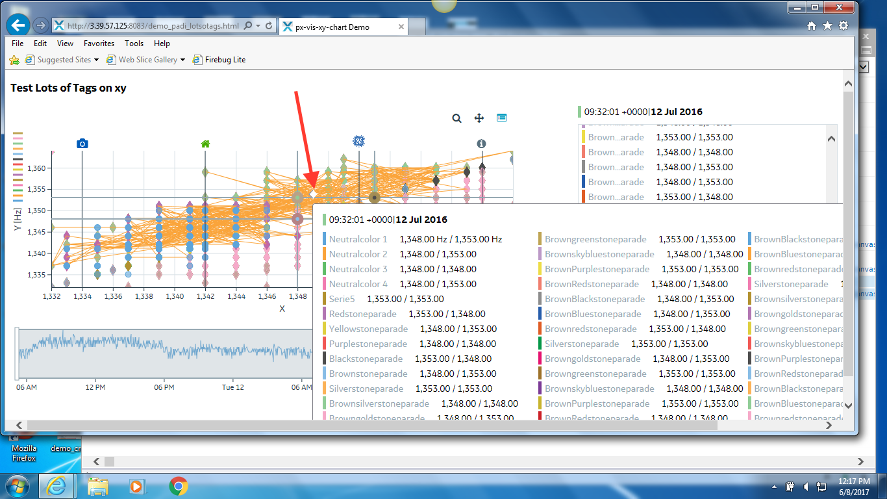Open the Web Slice Gallery favorite link
The height and width of the screenshot is (499, 887).
[142, 60]
